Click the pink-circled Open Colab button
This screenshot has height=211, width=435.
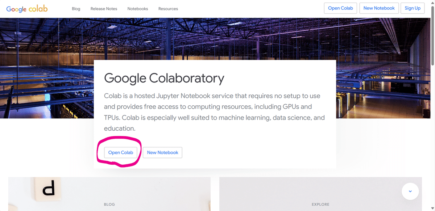[x=121, y=153]
